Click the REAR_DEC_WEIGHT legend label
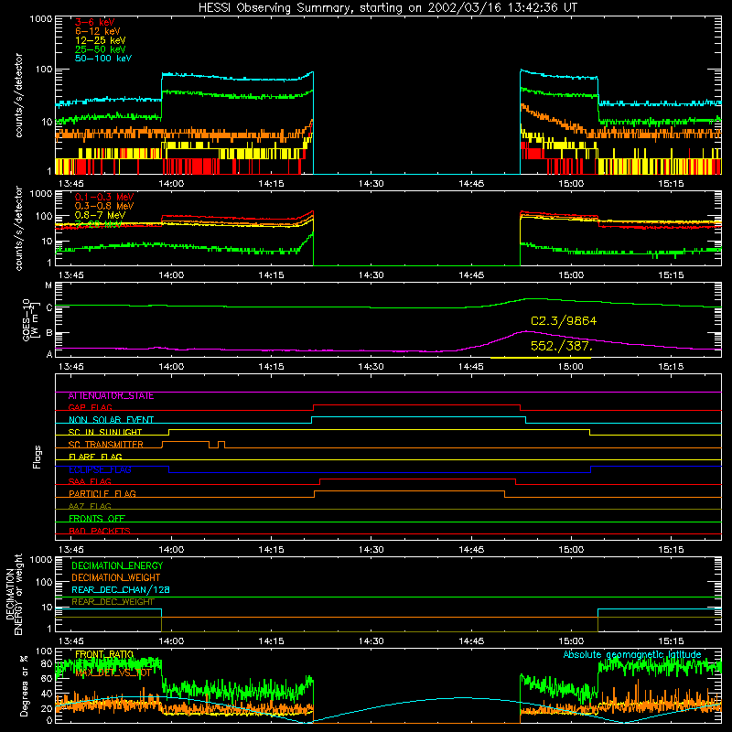Screen dimensions: 732x732 tap(113, 602)
